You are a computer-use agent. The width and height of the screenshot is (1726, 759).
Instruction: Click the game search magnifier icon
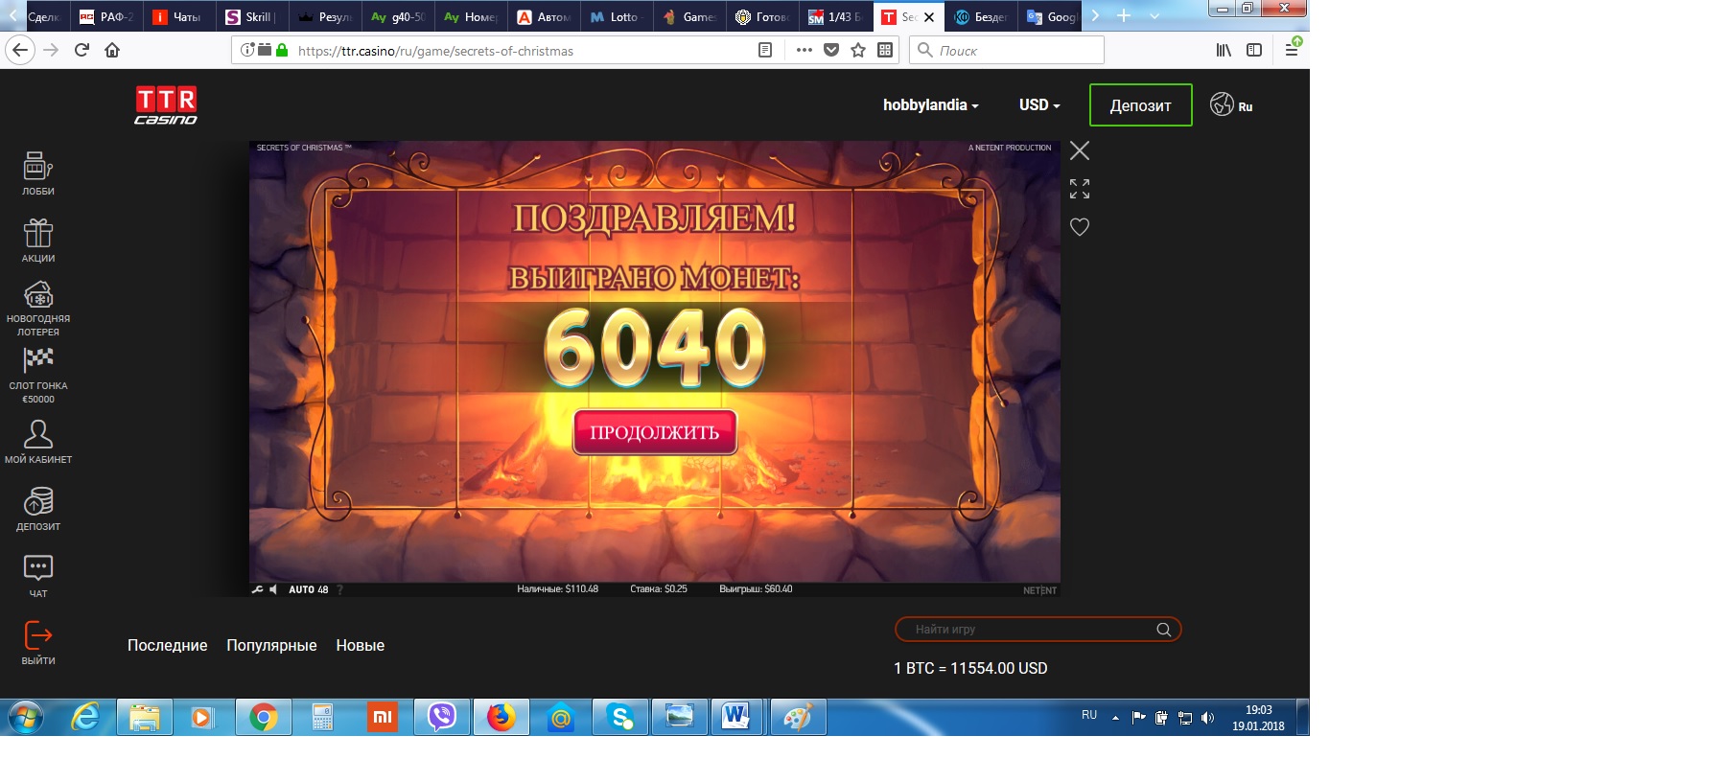click(1163, 630)
